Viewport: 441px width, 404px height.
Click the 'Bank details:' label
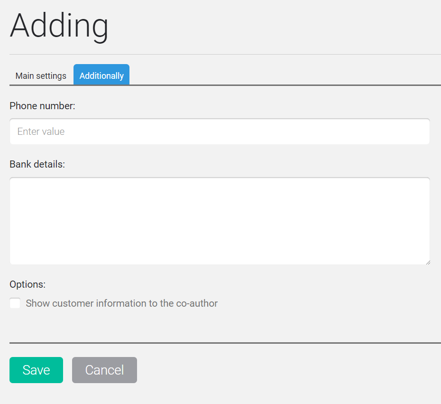(37, 164)
